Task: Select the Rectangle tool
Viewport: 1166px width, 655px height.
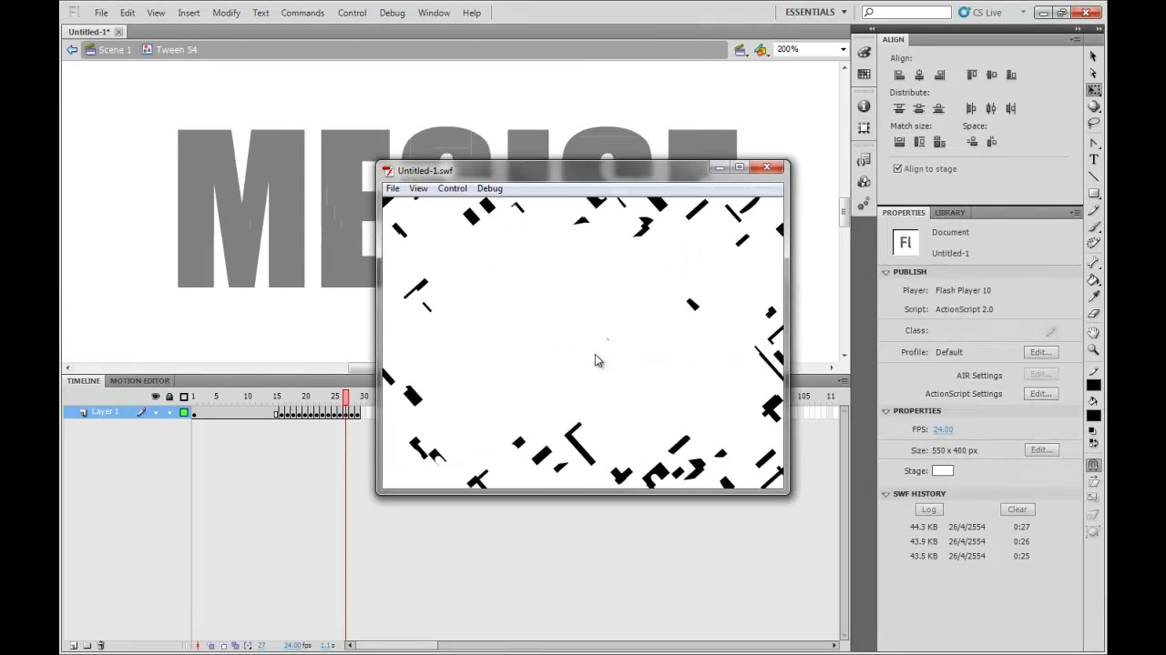Action: tap(1093, 193)
